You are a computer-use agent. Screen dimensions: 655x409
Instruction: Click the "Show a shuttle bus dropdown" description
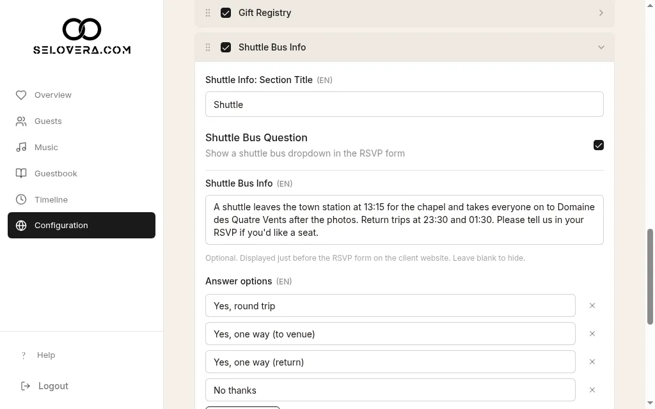(x=305, y=153)
